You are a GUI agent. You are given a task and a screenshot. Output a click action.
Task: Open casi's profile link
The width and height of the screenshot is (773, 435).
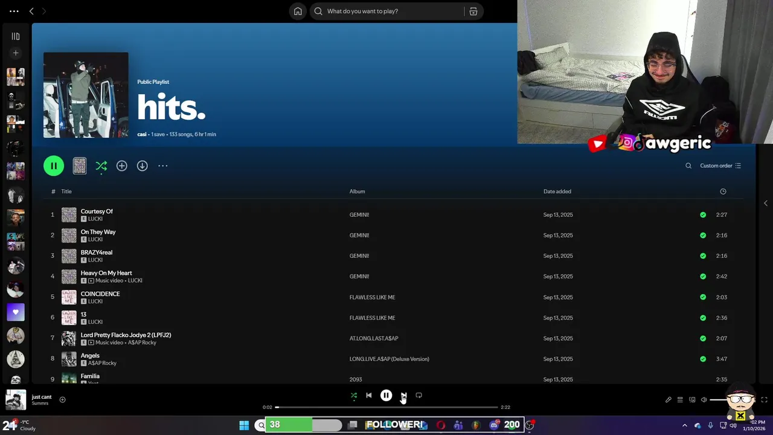142,134
